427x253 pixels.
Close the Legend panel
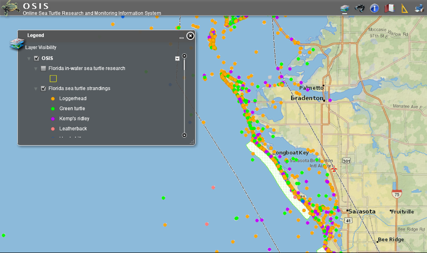click(x=190, y=36)
